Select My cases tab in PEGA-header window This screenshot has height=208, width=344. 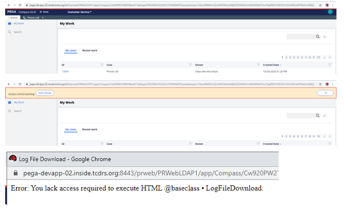(71, 50)
